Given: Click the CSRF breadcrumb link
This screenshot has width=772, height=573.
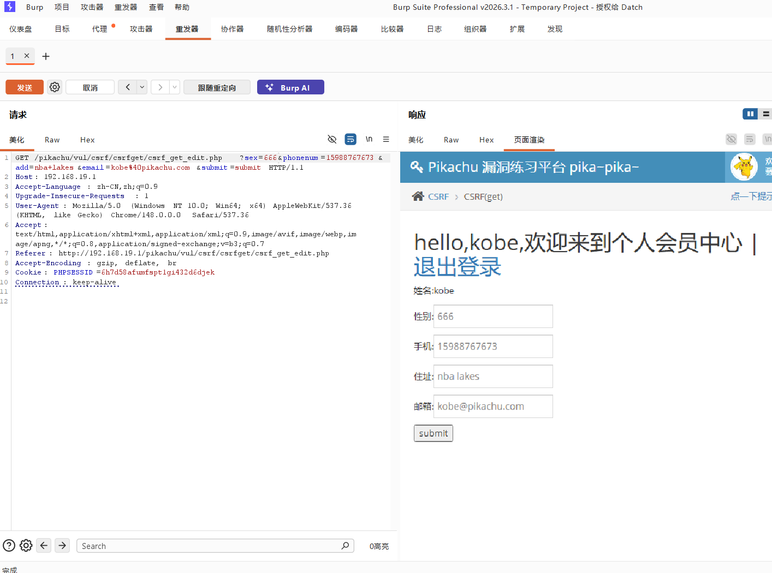Looking at the screenshot, I should [438, 196].
